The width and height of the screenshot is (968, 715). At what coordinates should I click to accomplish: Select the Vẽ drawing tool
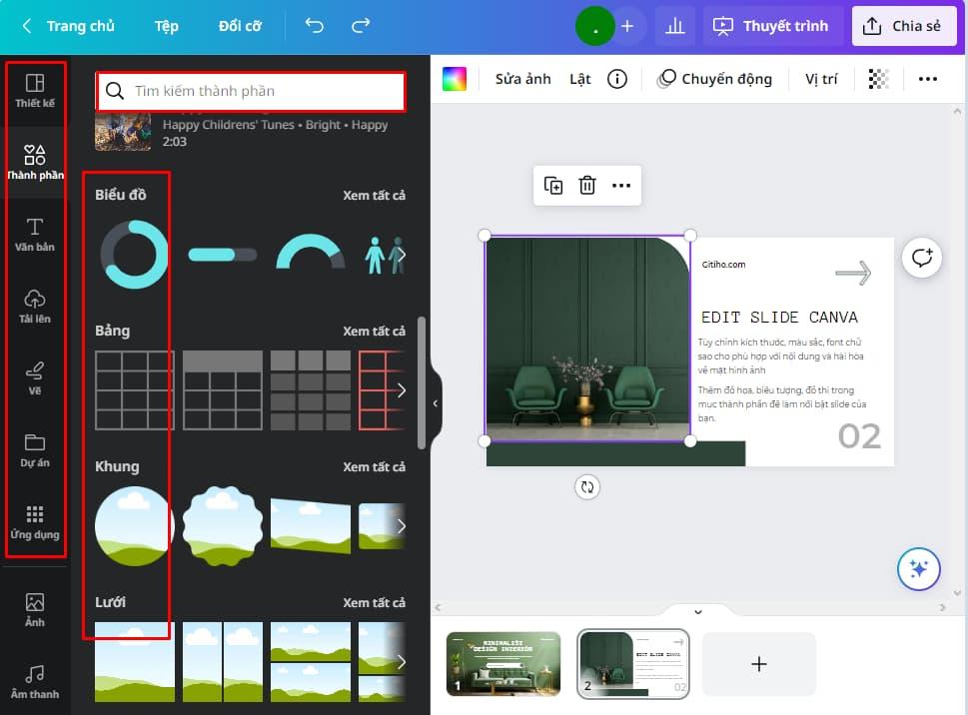tap(35, 375)
